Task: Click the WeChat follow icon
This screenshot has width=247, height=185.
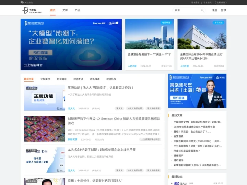Action: (x=22, y=2)
